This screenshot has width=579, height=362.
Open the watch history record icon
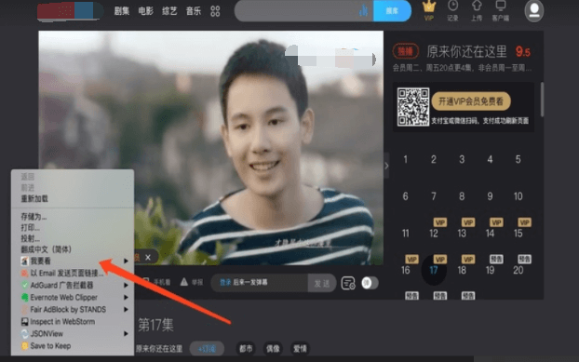click(x=452, y=6)
